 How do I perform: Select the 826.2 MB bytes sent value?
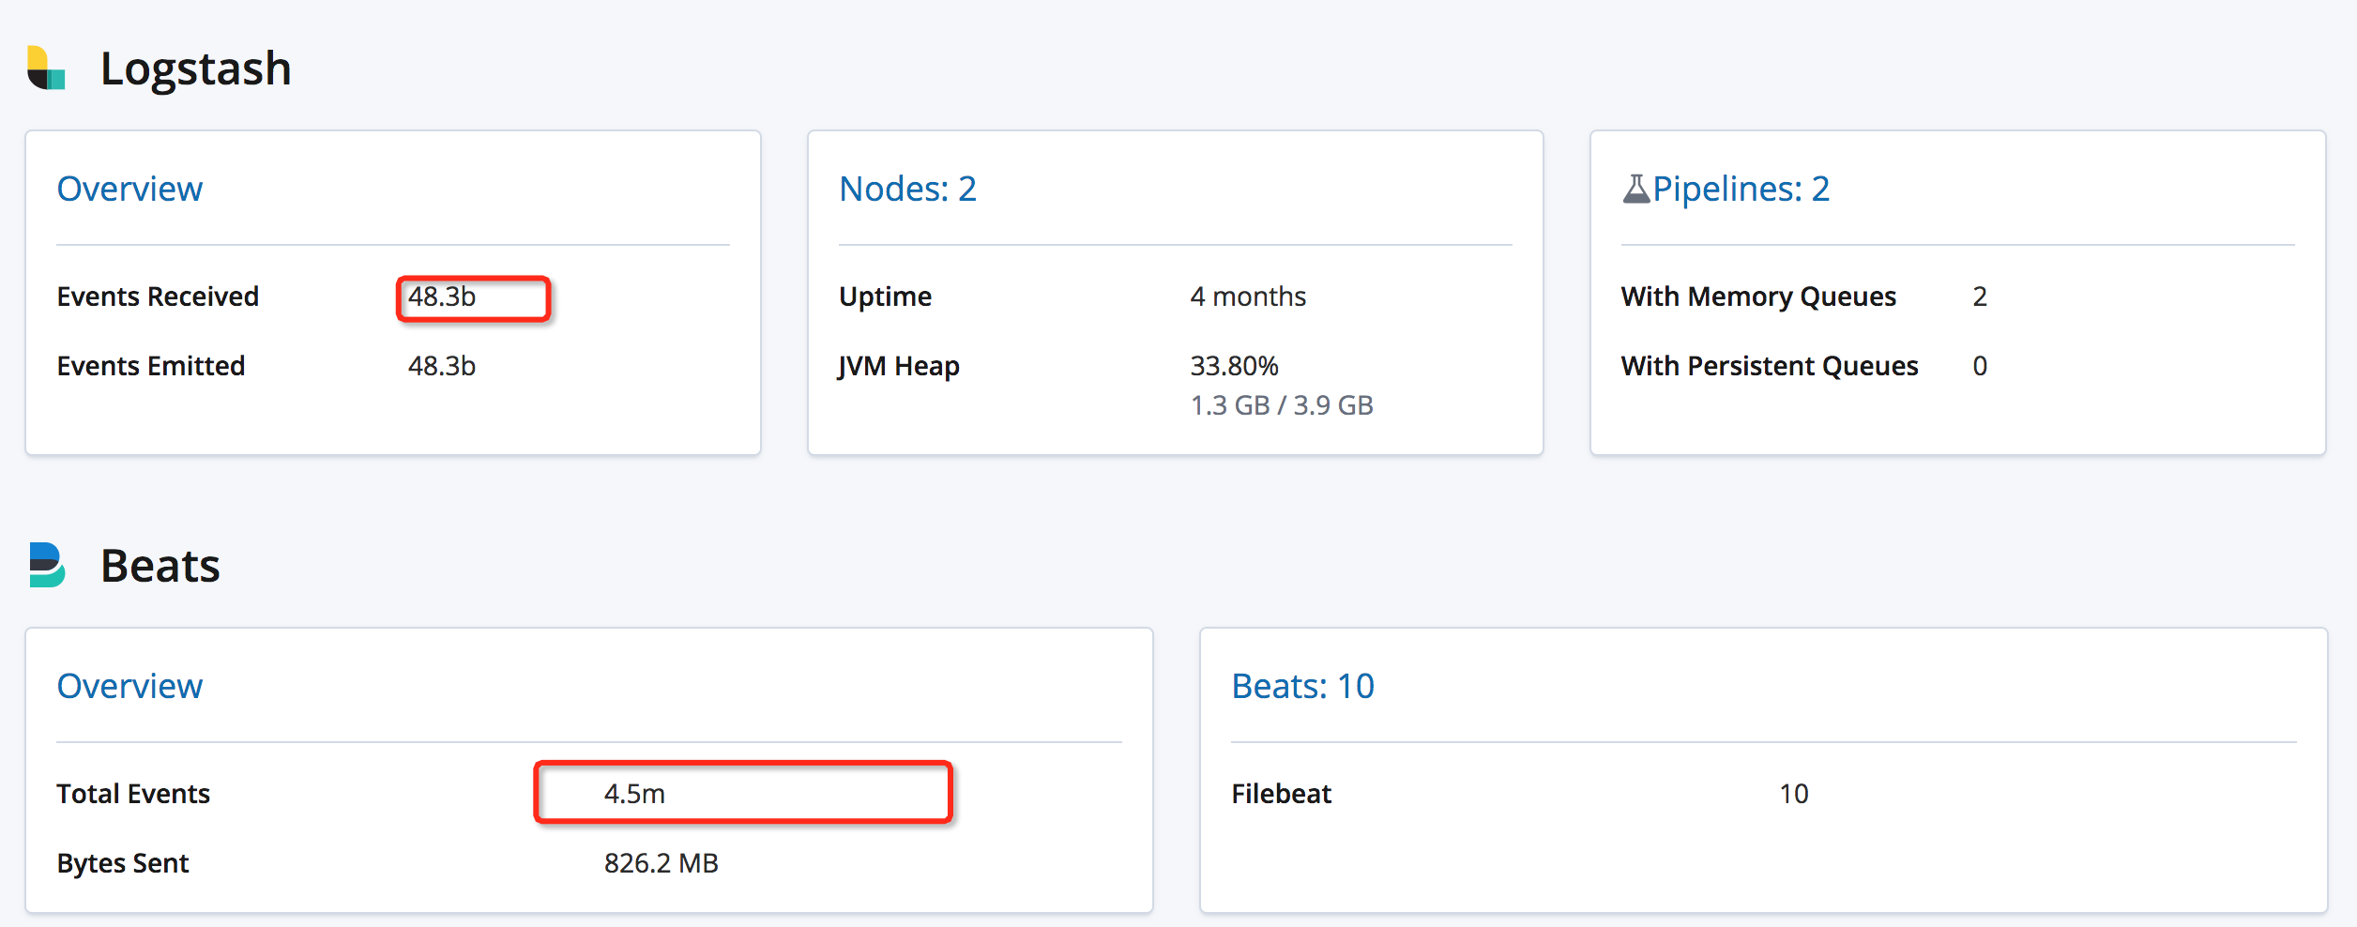point(661,863)
